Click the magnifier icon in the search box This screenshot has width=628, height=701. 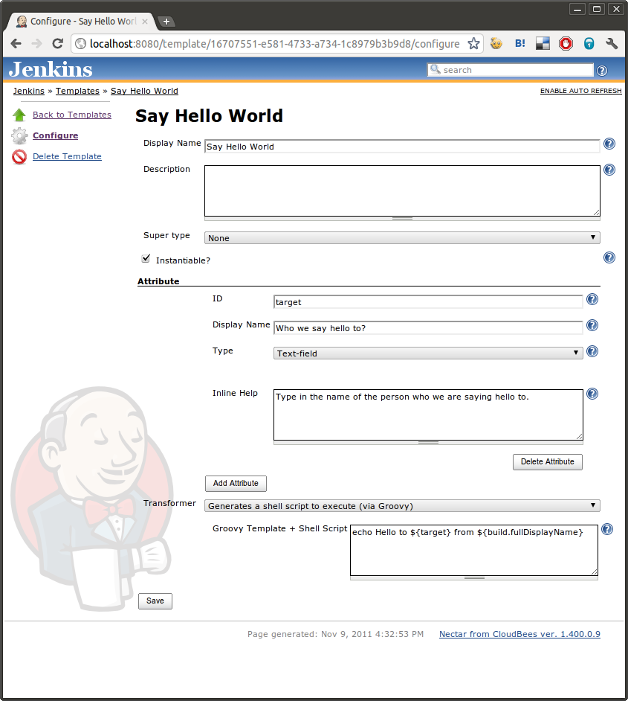(436, 70)
